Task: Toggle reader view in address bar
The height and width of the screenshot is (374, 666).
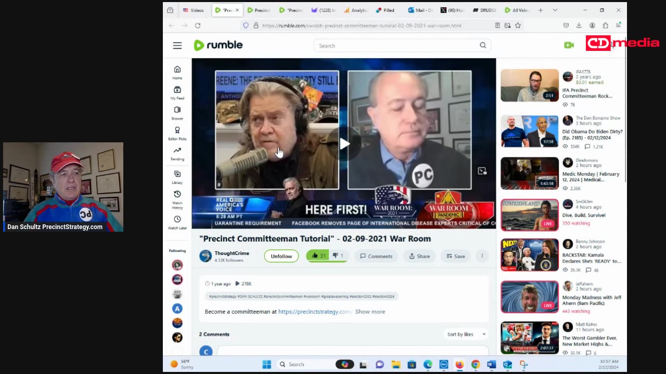Action: [497, 25]
